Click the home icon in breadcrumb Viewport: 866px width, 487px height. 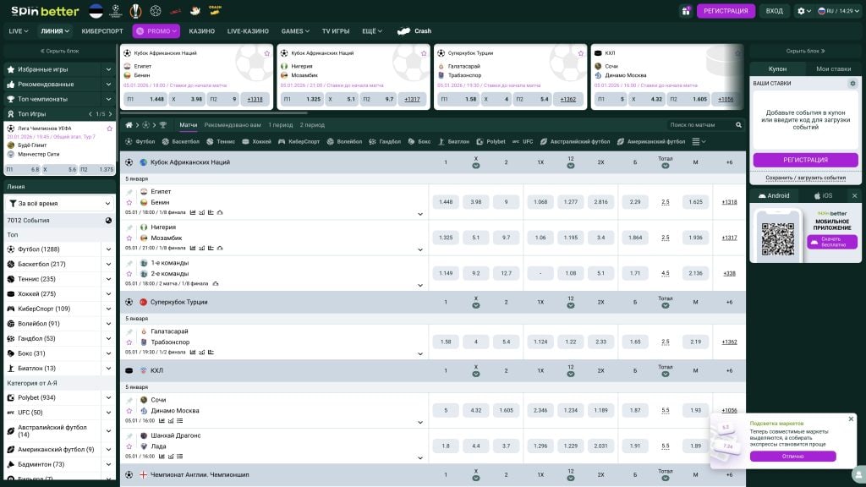(x=129, y=125)
